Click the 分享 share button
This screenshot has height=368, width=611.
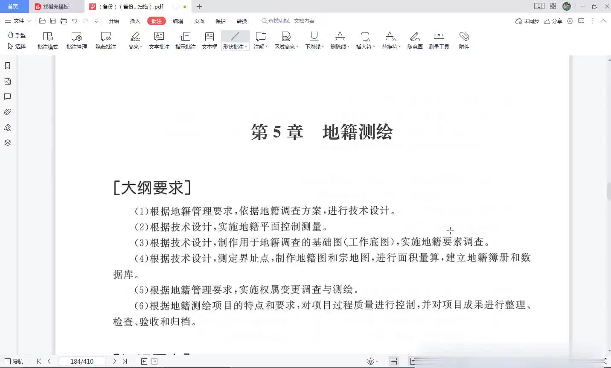coord(553,21)
